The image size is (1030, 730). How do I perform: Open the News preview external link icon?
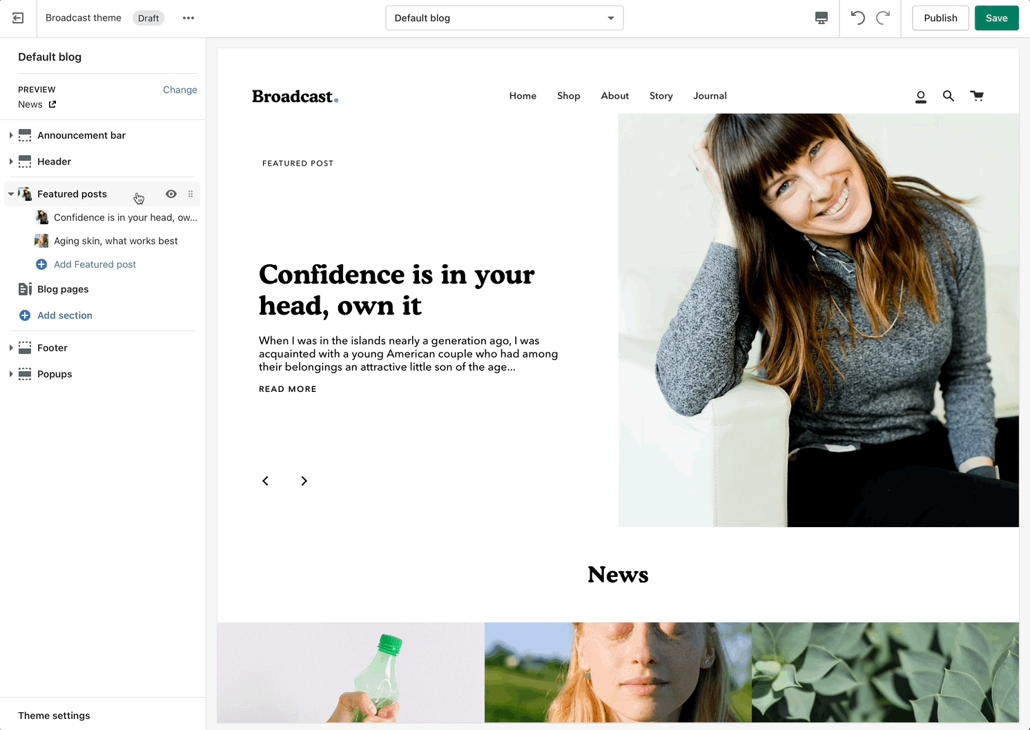[x=52, y=104]
